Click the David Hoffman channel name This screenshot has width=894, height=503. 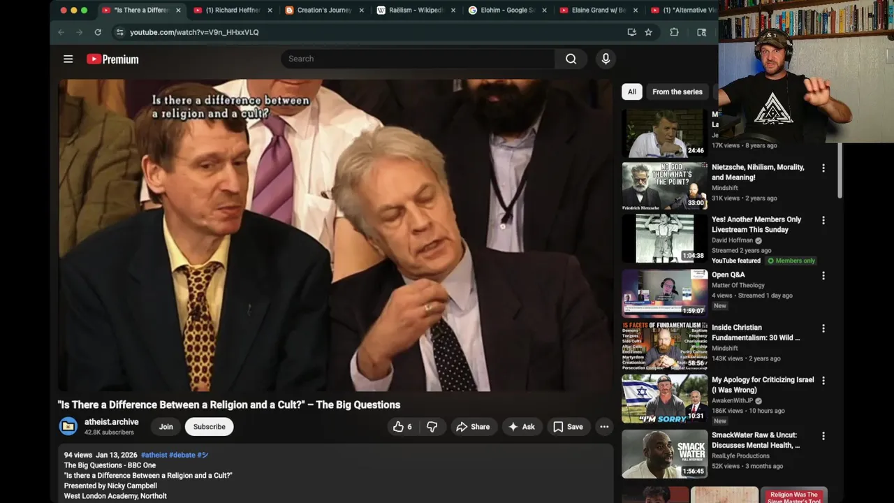(x=732, y=240)
